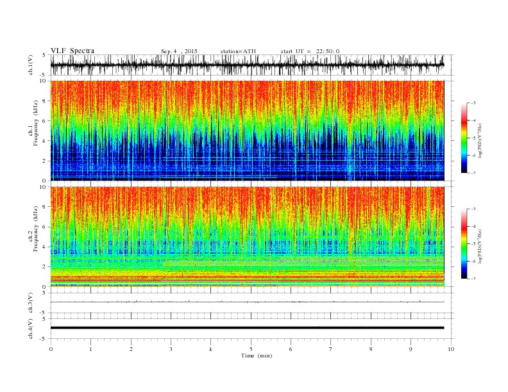Click the "ch.4(V)" axis label
This screenshot has width=508, height=392.
click(31, 329)
